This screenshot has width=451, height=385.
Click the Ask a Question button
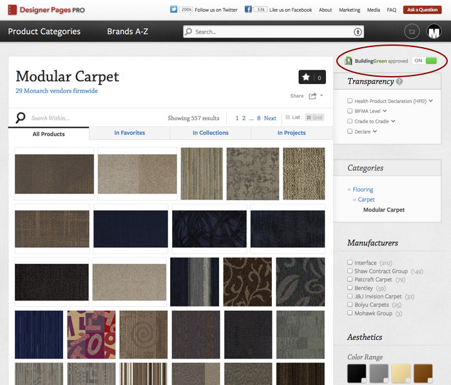[x=422, y=10]
